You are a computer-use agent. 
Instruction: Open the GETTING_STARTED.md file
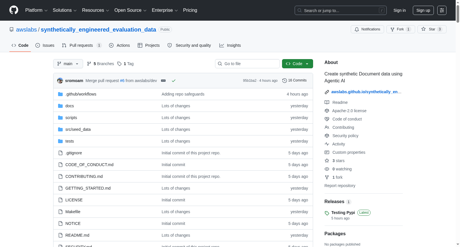88,188
